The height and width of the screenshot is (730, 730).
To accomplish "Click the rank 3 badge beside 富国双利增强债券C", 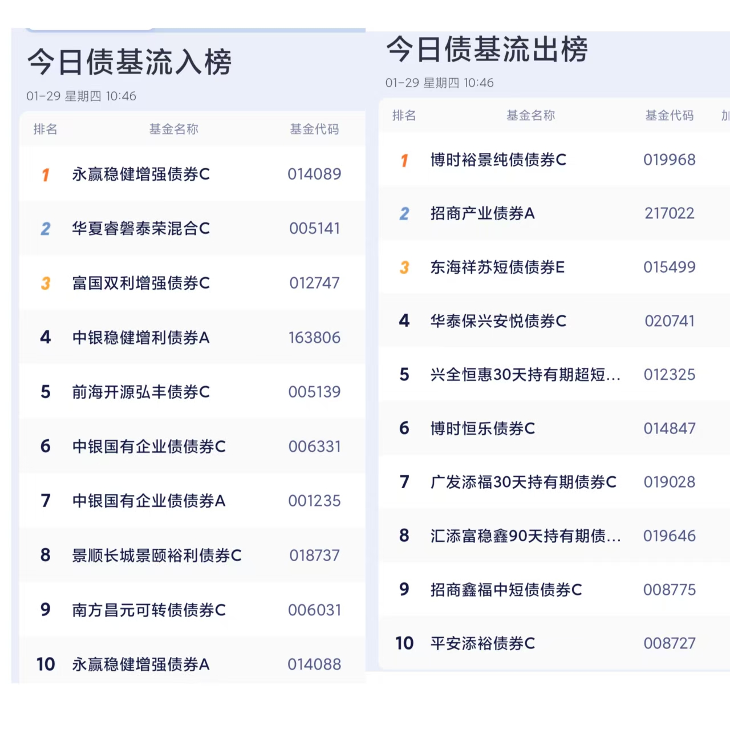I will [x=46, y=283].
